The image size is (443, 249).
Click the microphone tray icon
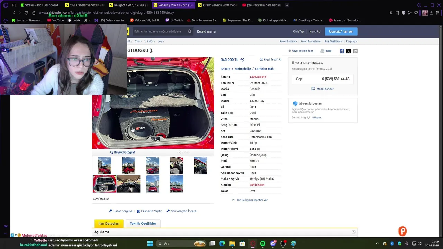click(407, 243)
